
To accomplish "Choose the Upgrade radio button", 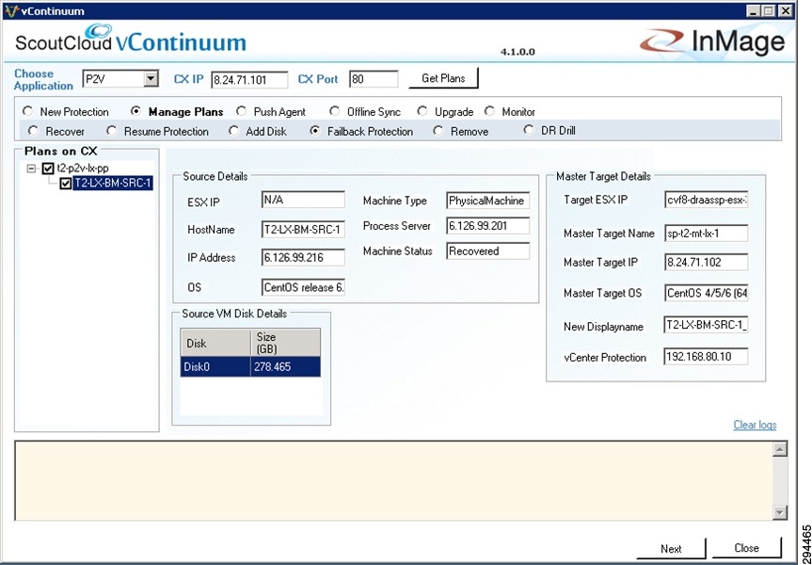I will [422, 111].
